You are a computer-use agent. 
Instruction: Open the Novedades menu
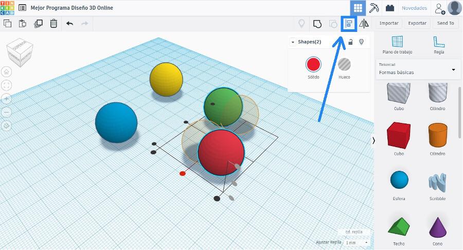click(414, 8)
